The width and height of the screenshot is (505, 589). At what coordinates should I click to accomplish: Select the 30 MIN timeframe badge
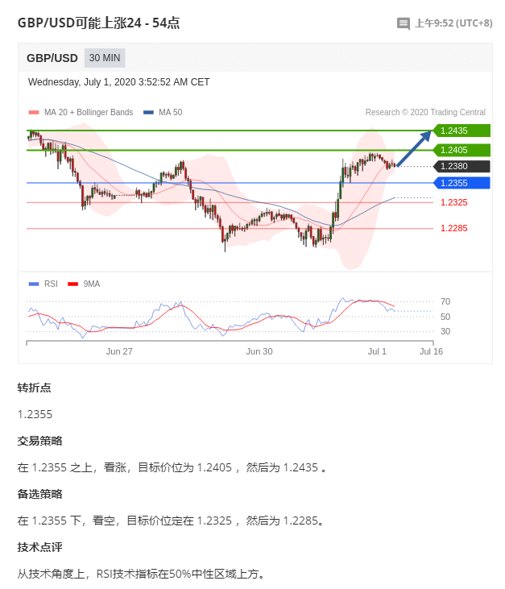click(105, 58)
